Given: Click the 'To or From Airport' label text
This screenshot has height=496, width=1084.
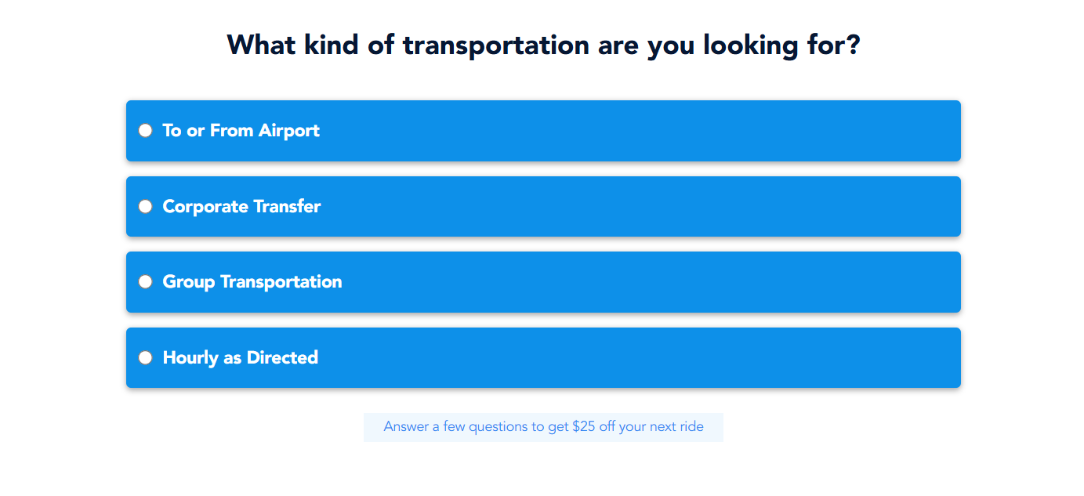Looking at the screenshot, I should pyautogui.click(x=241, y=131).
